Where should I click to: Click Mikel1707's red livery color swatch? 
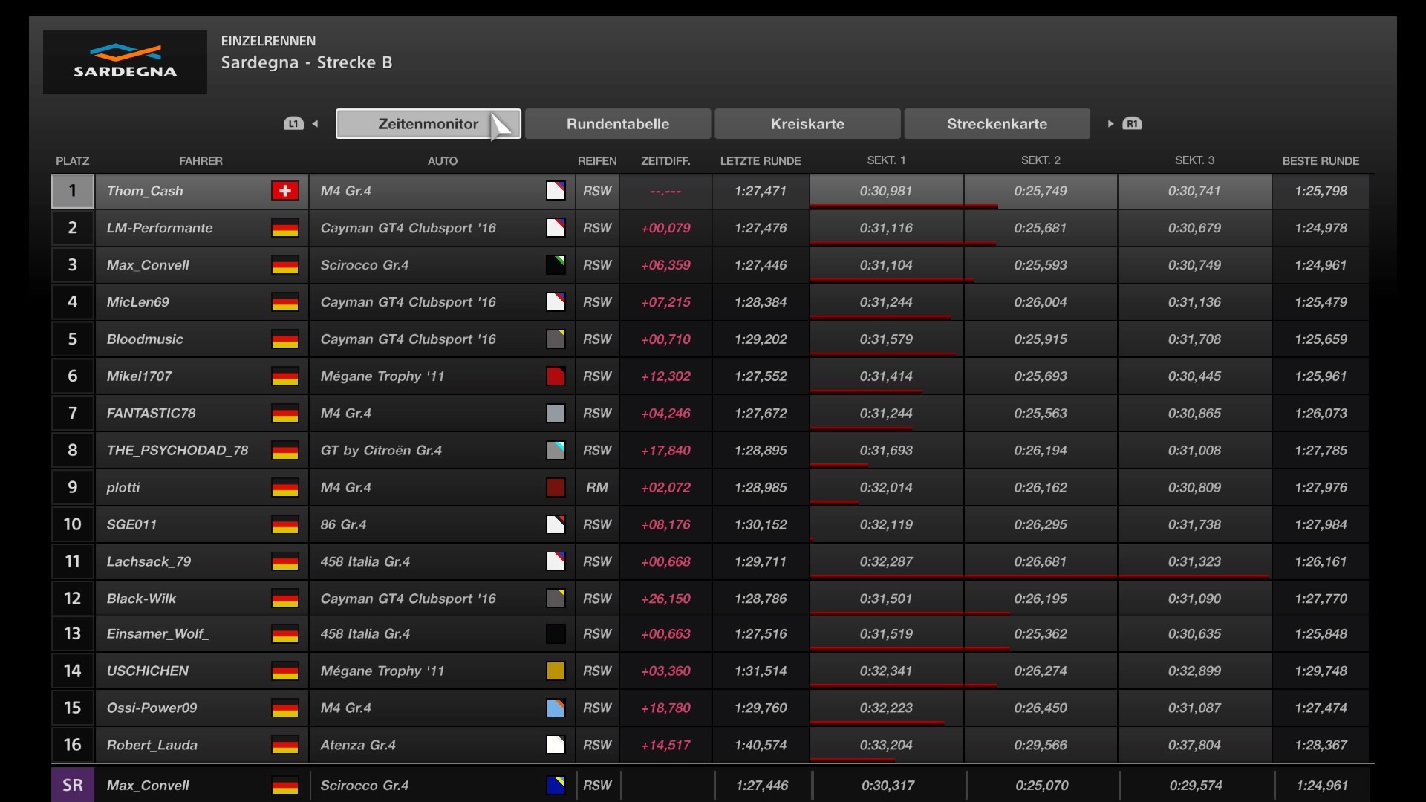(556, 376)
